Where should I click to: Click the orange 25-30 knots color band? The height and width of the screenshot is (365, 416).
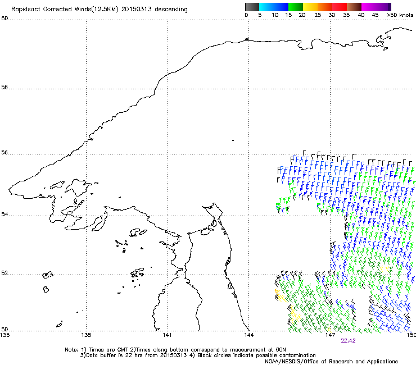pyautogui.click(x=324, y=7)
